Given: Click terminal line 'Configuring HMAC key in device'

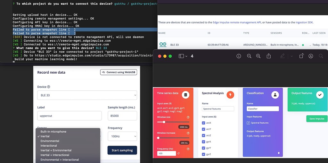Looking at the screenshot, I should (46, 26).
